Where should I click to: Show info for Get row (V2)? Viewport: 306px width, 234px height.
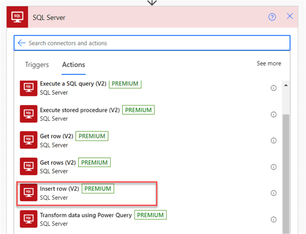[x=273, y=140]
